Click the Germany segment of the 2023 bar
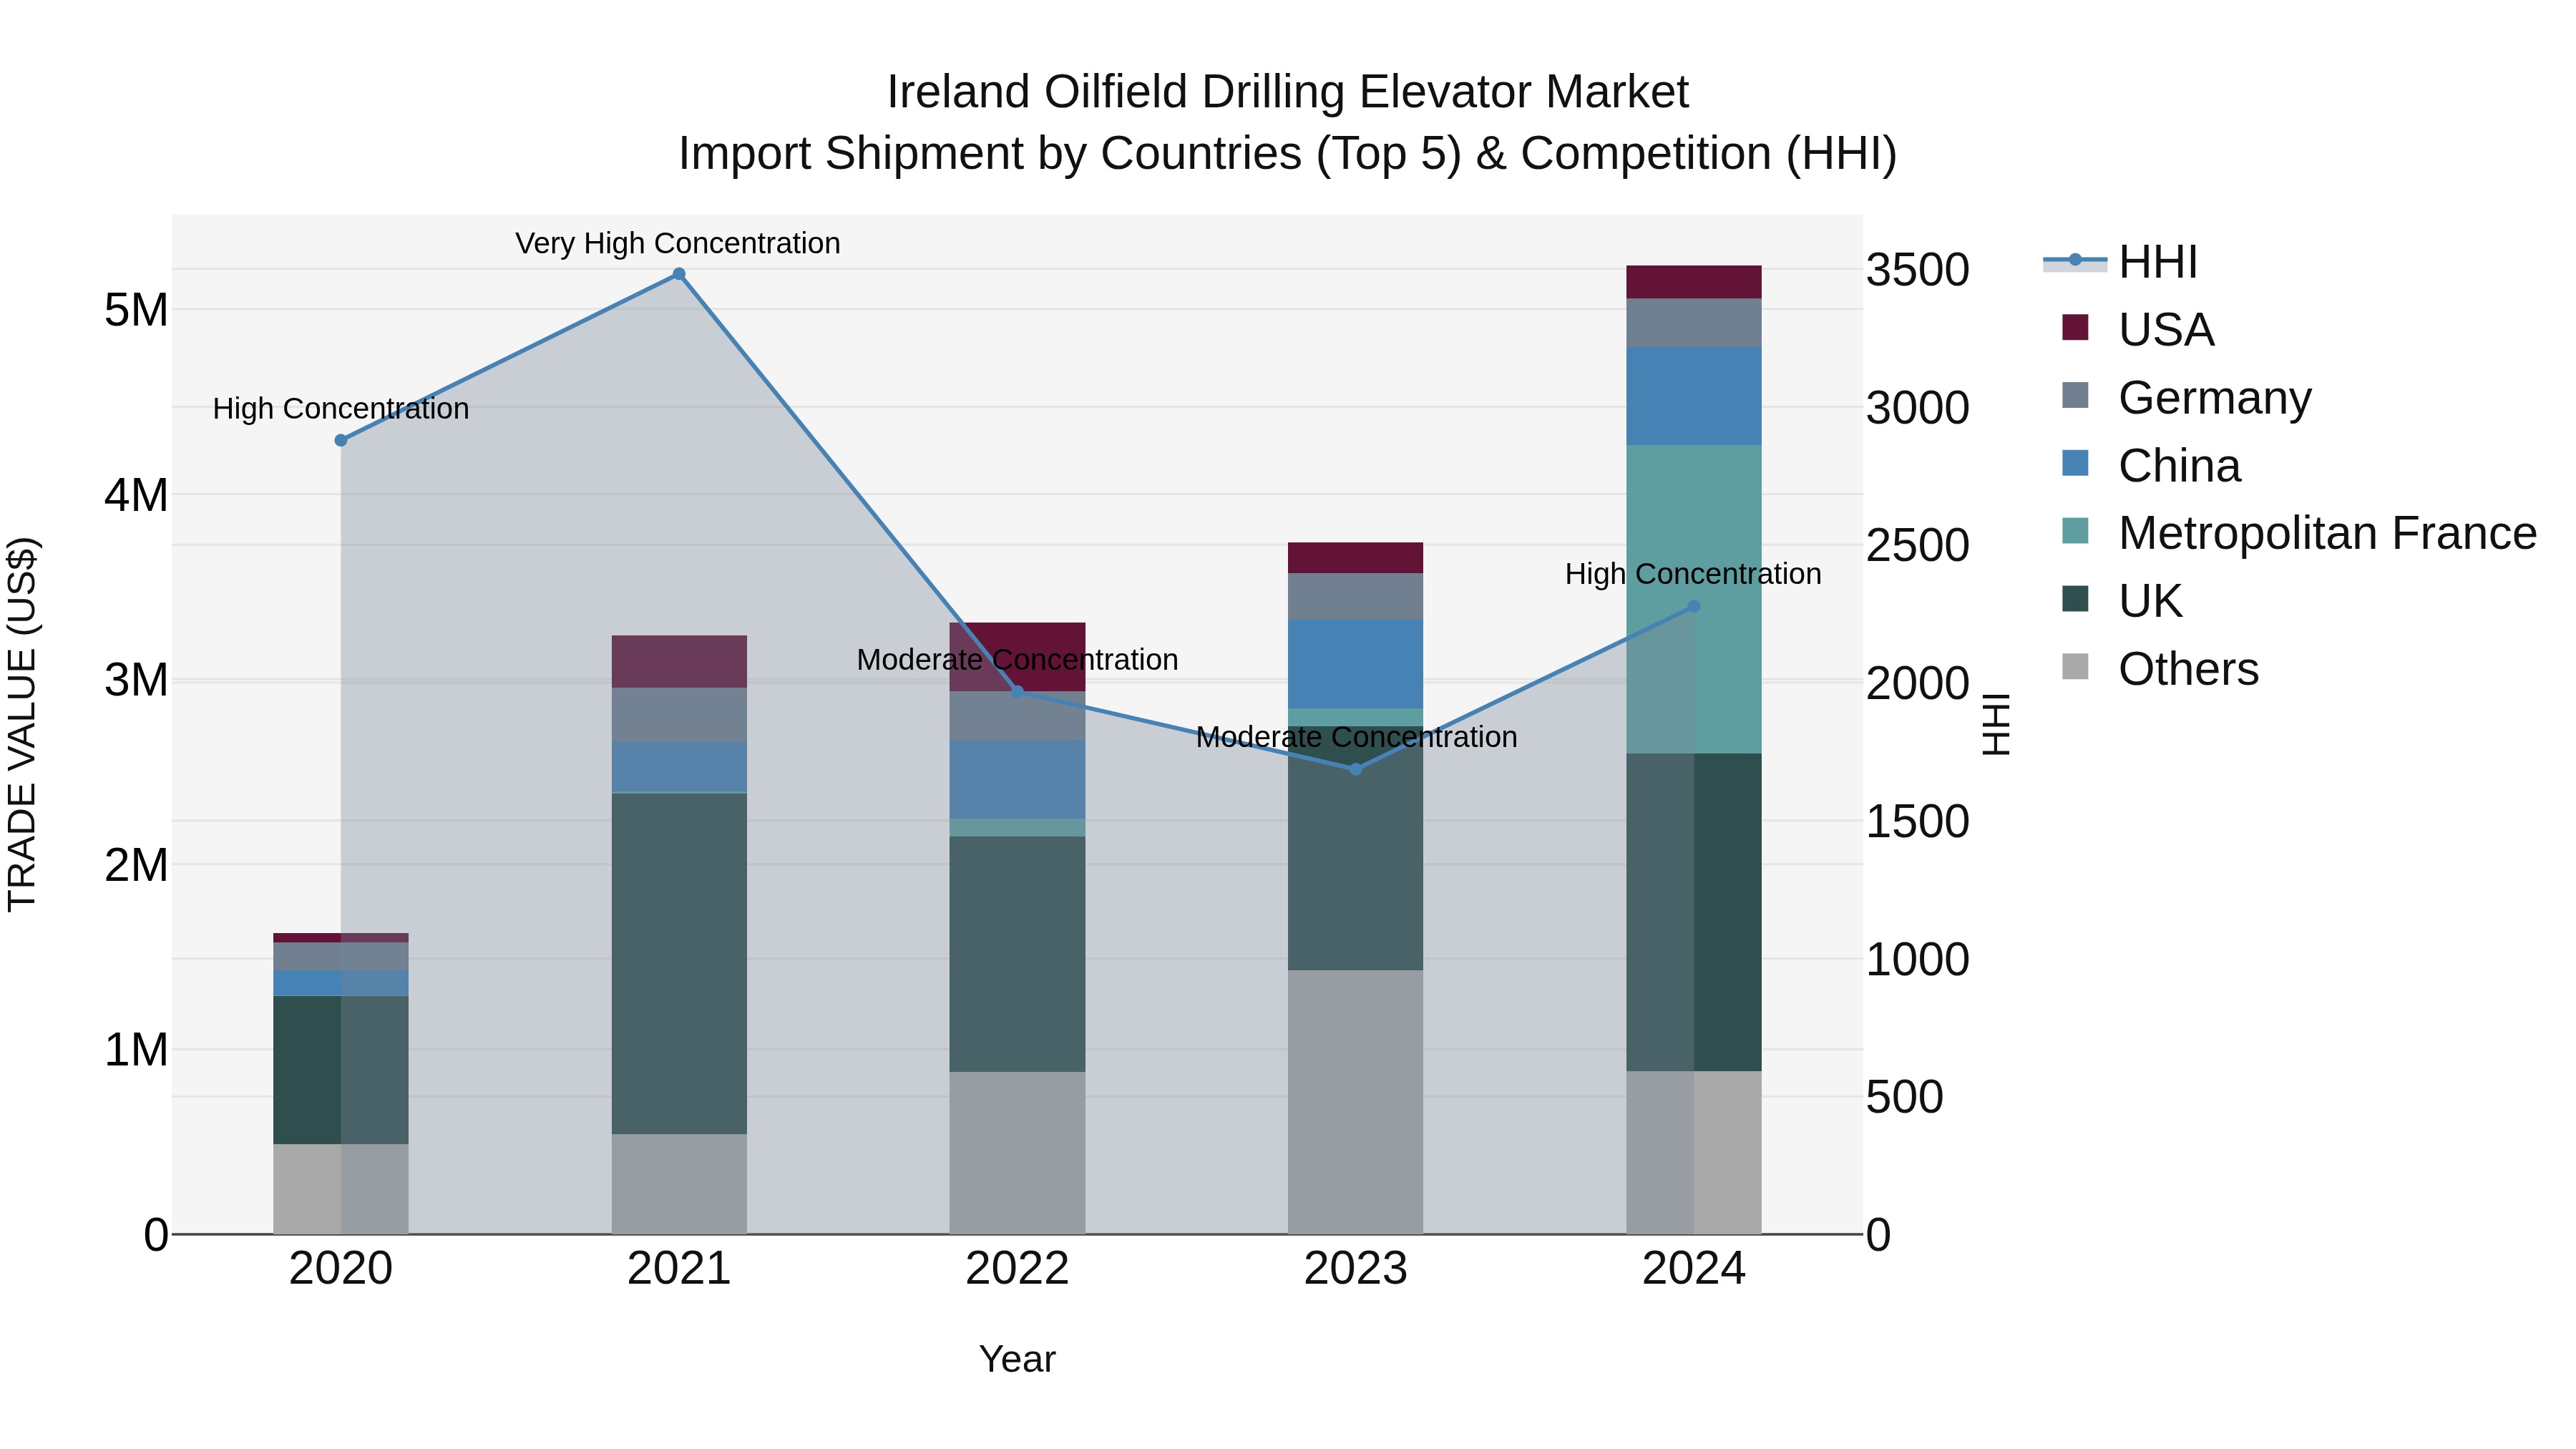Image resolution: width=2576 pixels, height=1449 pixels. point(1356,596)
